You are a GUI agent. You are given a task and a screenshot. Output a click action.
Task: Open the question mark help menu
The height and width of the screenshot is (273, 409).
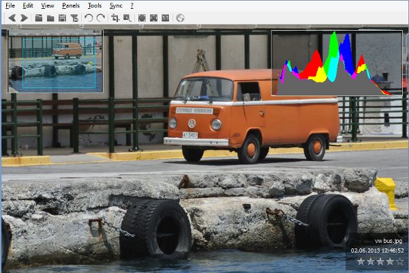pyautogui.click(x=132, y=5)
